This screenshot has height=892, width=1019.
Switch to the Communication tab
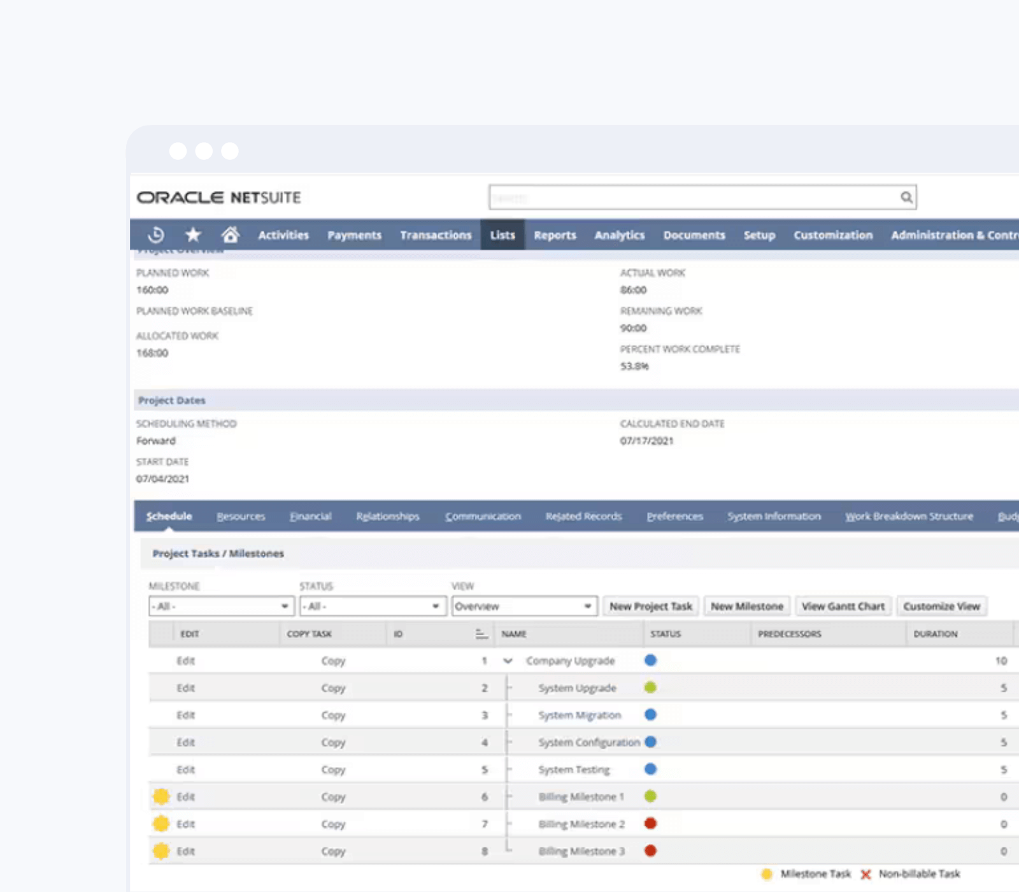pos(483,516)
